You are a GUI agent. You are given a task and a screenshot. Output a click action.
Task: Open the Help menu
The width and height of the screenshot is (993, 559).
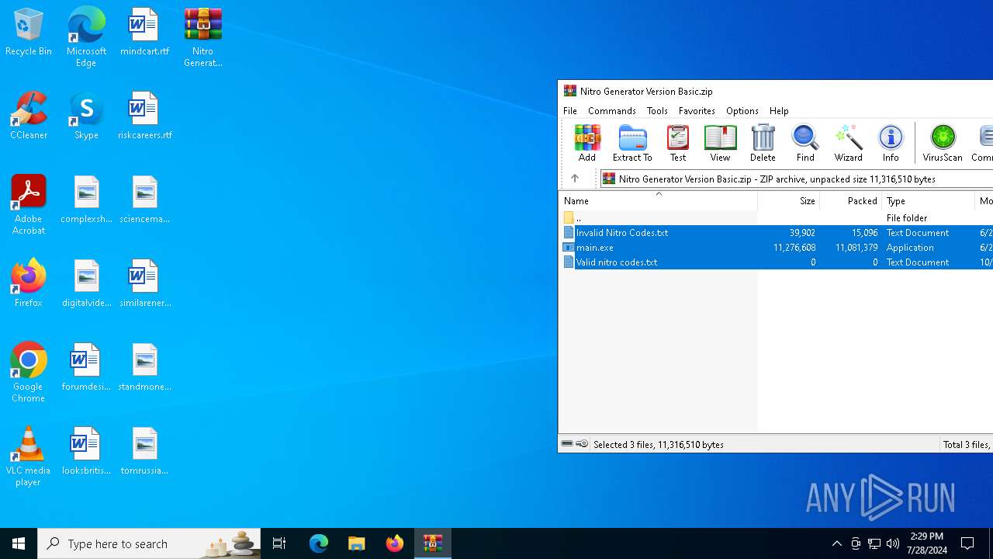(779, 111)
